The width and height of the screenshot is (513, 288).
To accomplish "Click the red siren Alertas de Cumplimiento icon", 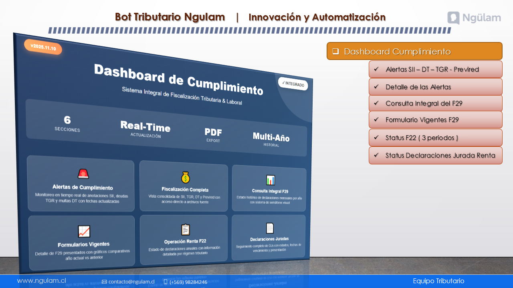I will [83, 174].
